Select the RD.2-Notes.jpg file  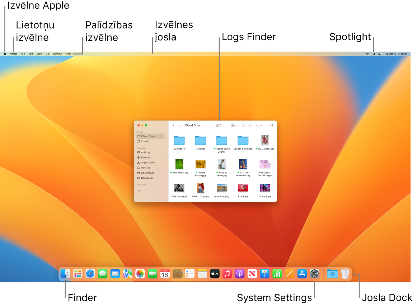[264, 140]
